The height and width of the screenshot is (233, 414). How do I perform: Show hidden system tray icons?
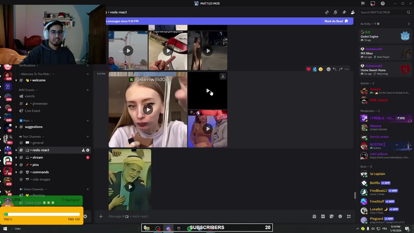coord(357,229)
